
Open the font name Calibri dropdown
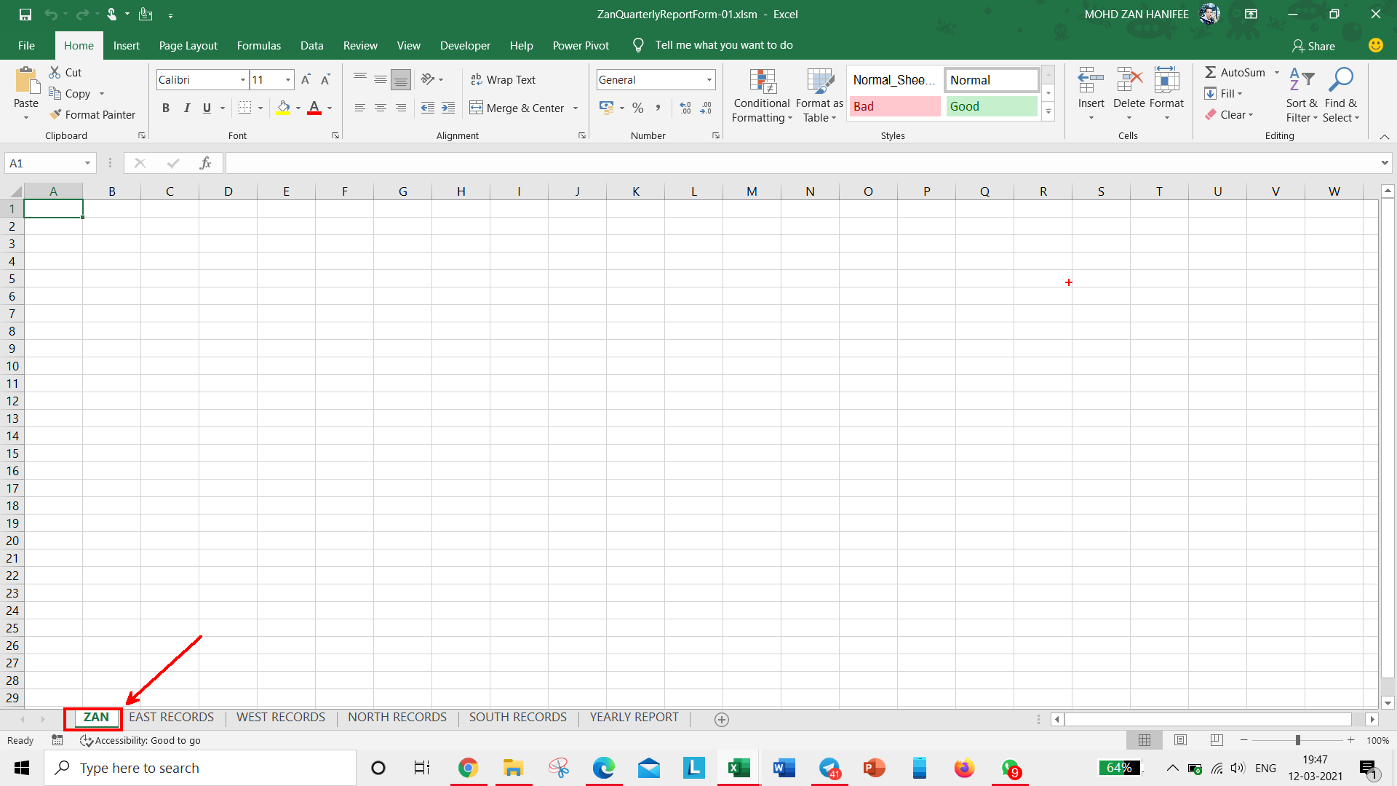[242, 79]
